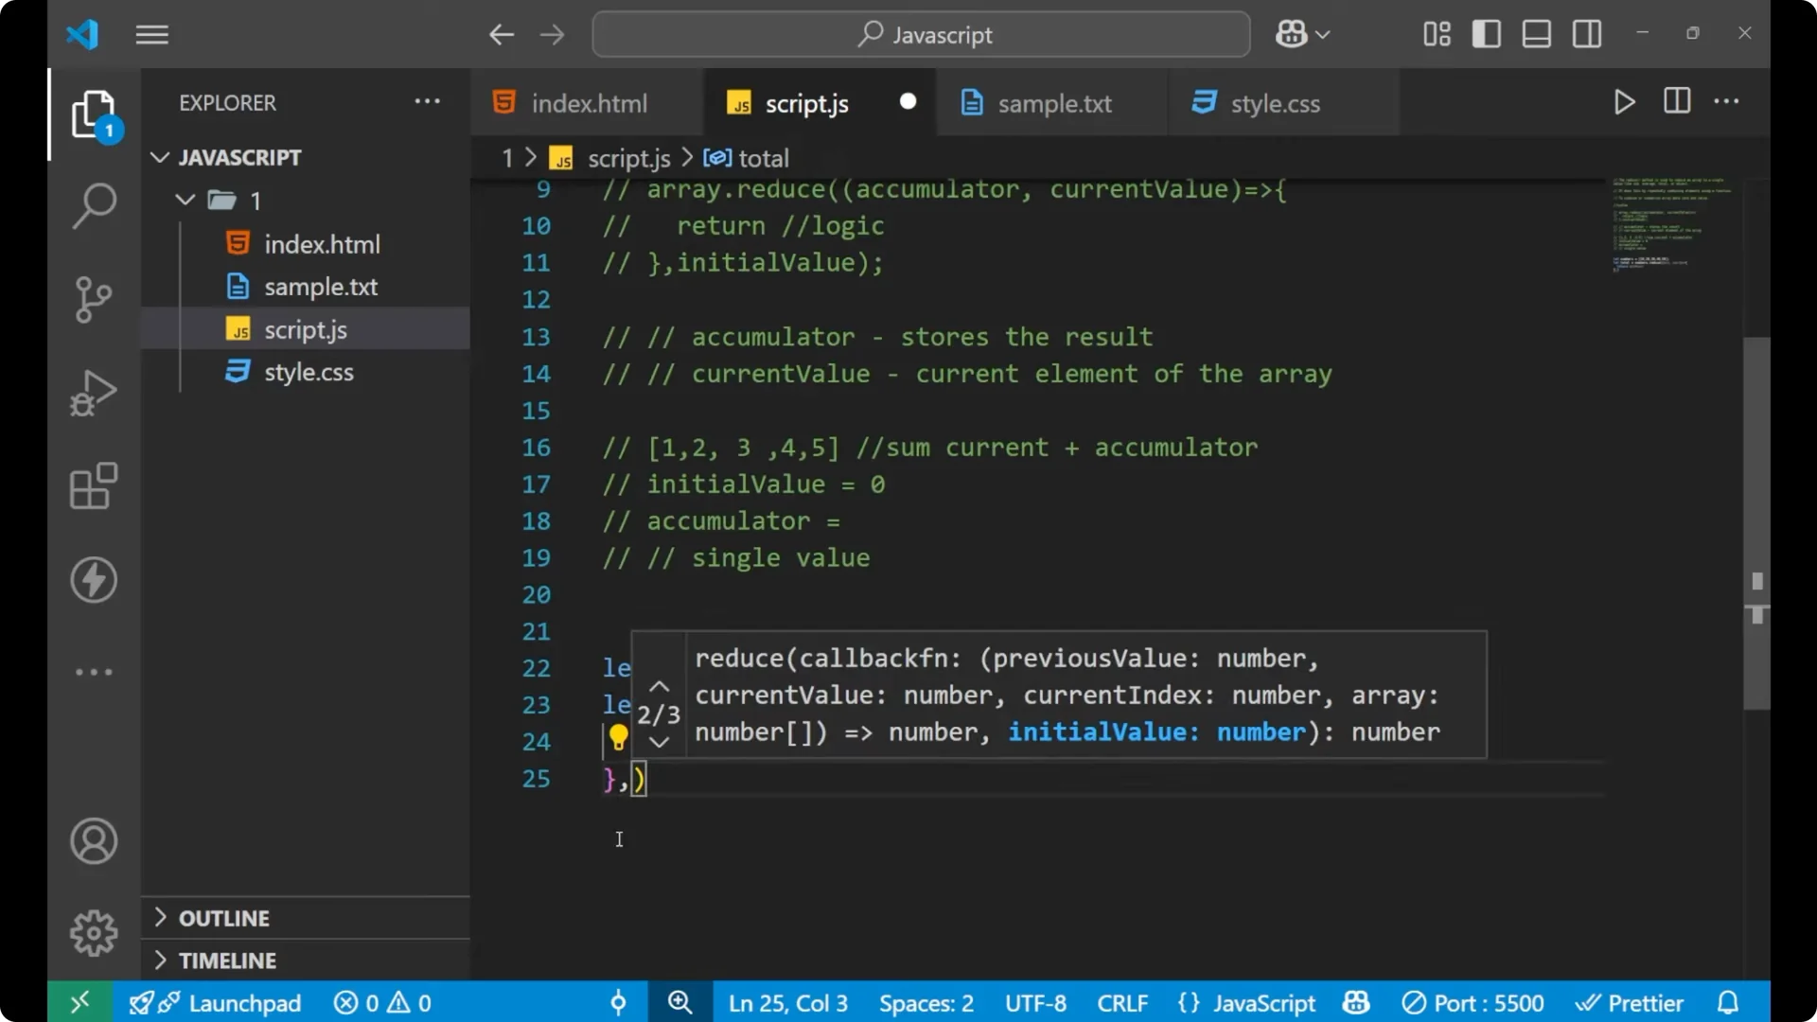
Task: Open the Source Control view
Action: tap(93, 299)
